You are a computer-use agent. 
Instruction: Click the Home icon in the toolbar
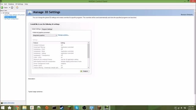coord(17,8)
